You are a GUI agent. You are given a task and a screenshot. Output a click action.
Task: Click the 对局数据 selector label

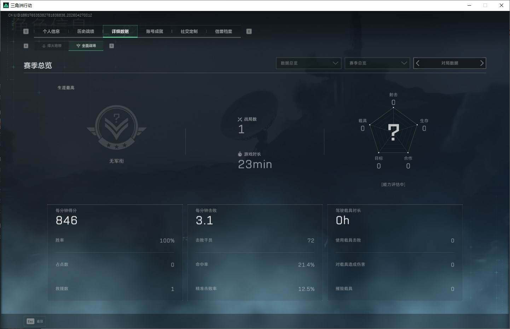pos(450,63)
